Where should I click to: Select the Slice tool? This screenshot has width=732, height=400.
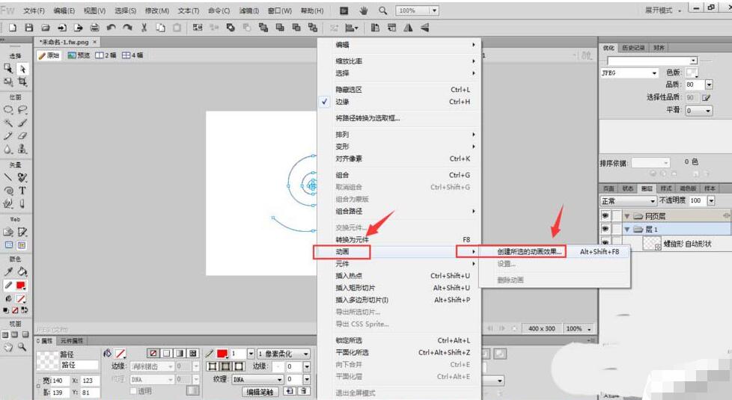[x=22, y=232]
